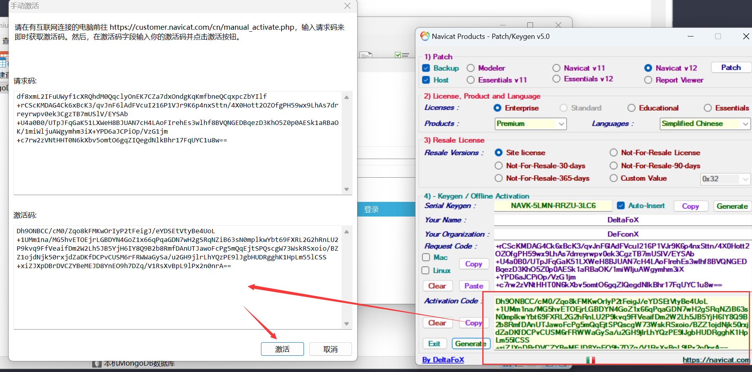Select Not-For-Resale-30-days option
This screenshot has height=372, width=752.
click(x=499, y=165)
